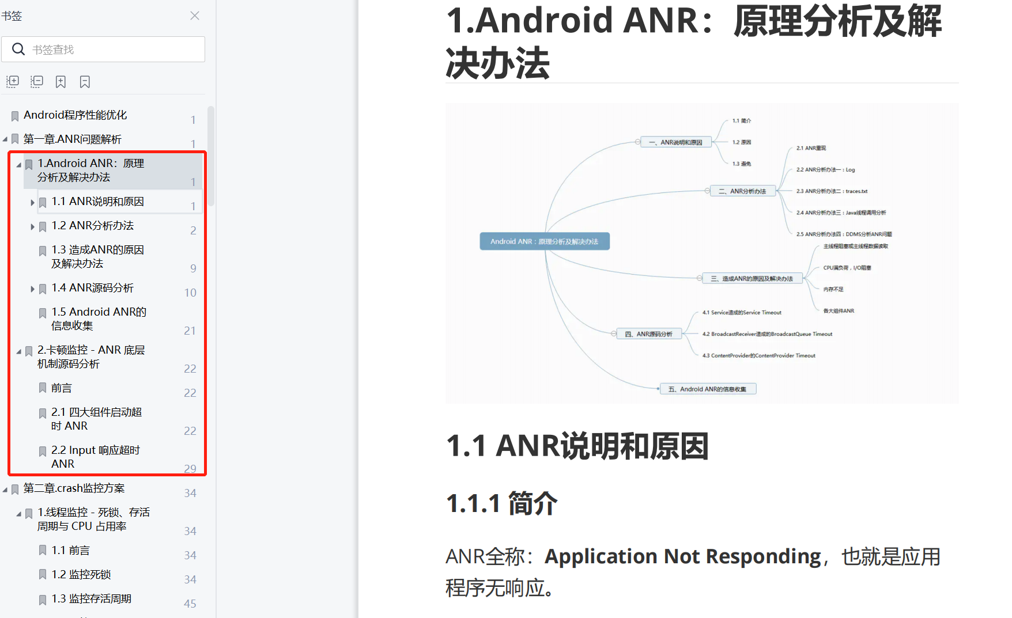
Task: Click bookmark icon beside 第二章.crash监控方案
Action: pos(15,489)
